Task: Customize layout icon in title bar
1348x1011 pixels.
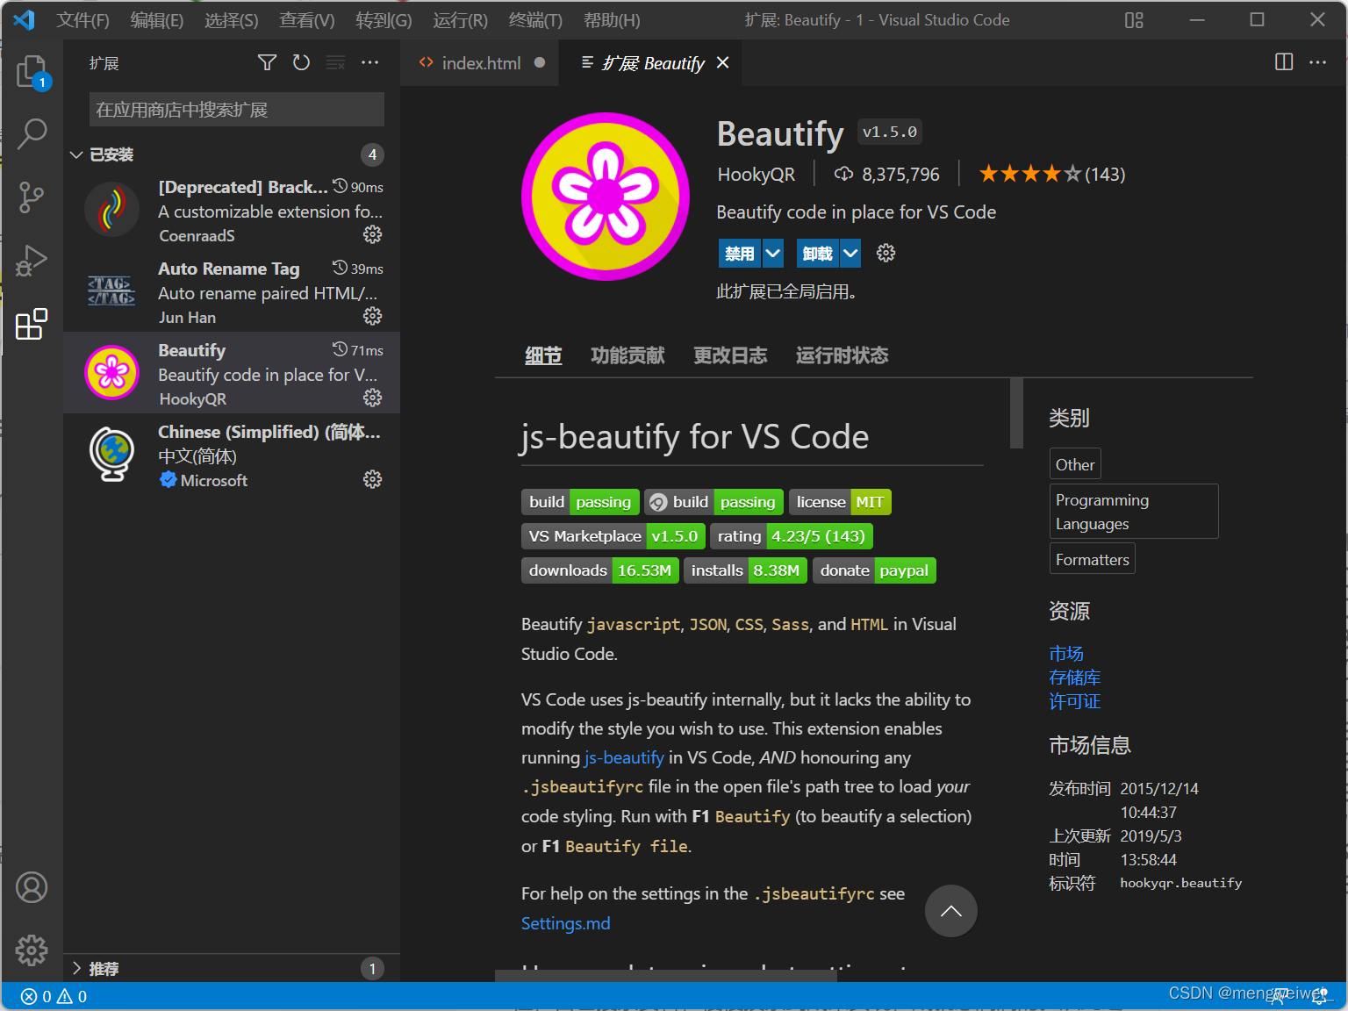Action: 1134,19
